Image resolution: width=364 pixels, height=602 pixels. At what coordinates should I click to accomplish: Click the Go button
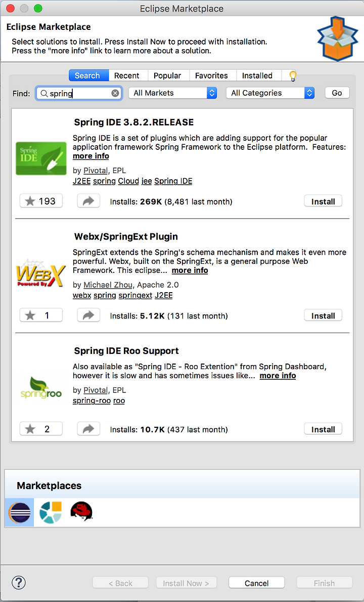337,93
